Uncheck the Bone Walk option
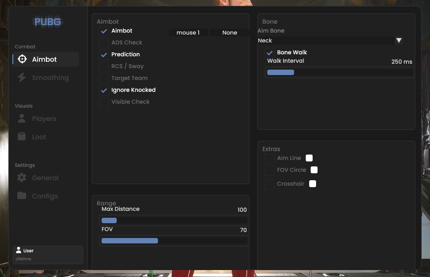This screenshot has width=430, height=277. pos(269,52)
